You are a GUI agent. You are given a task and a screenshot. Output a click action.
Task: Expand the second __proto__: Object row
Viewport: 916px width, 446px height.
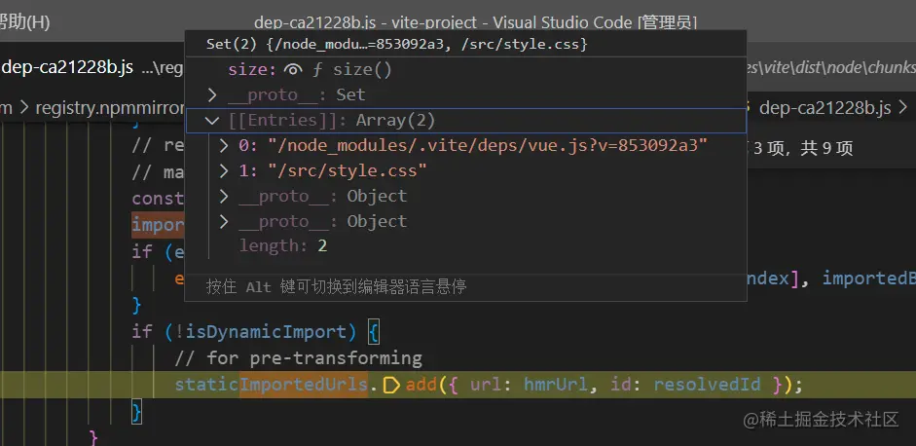224,221
